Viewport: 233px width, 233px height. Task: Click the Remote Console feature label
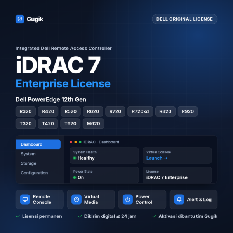click(42, 200)
